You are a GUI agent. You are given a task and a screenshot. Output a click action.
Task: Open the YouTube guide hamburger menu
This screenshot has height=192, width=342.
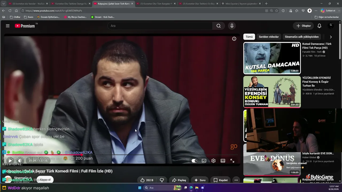point(8,26)
